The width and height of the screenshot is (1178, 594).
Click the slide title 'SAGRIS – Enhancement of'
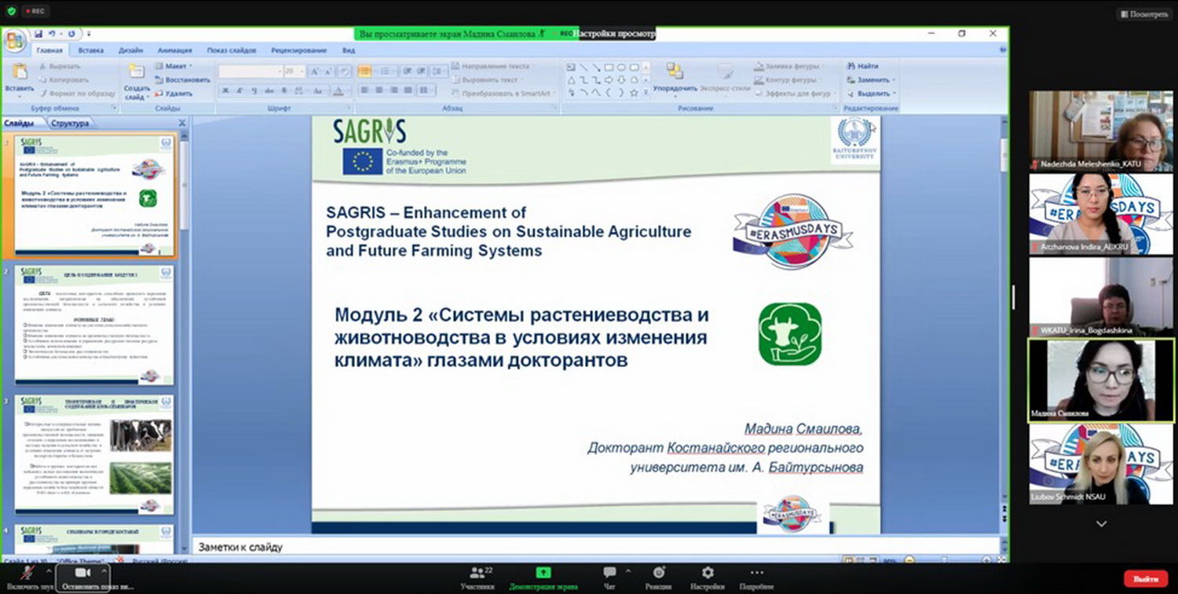[426, 212]
